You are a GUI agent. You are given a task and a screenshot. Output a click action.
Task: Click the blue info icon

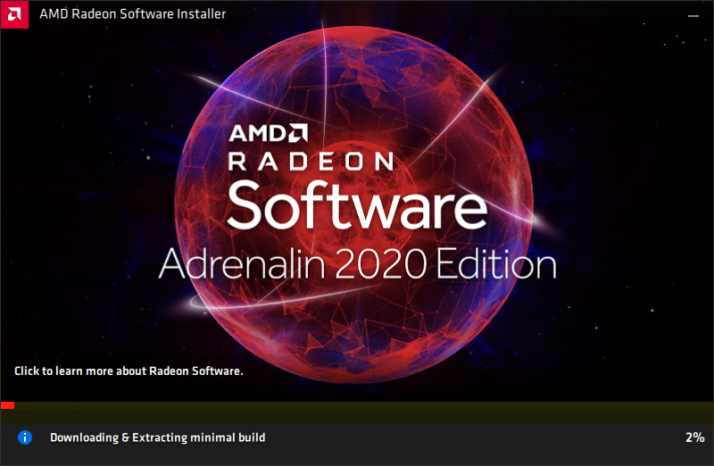[25, 437]
